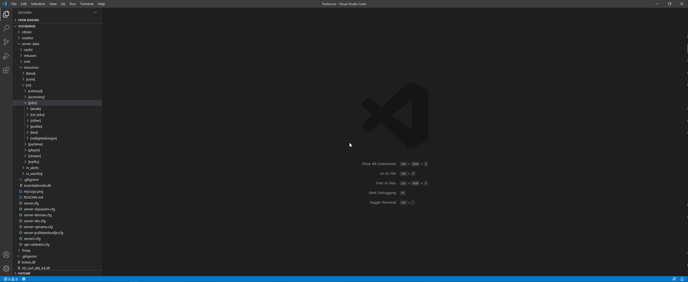Expand the [politie] folder
Image resolution: width=688 pixels, height=282 pixels.
pyautogui.click(x=36, y=126)
